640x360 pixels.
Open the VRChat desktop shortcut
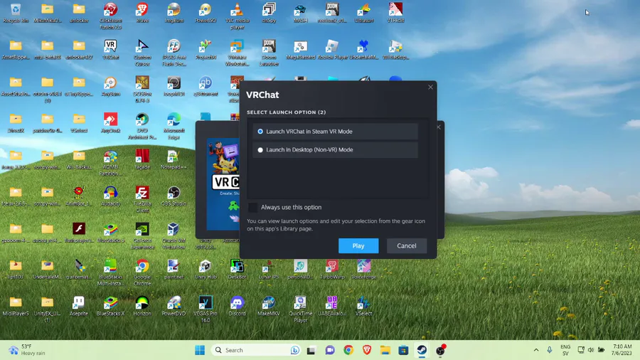111,49
